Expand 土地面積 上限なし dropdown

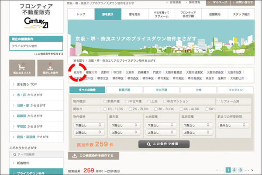[x=161, y=133]
